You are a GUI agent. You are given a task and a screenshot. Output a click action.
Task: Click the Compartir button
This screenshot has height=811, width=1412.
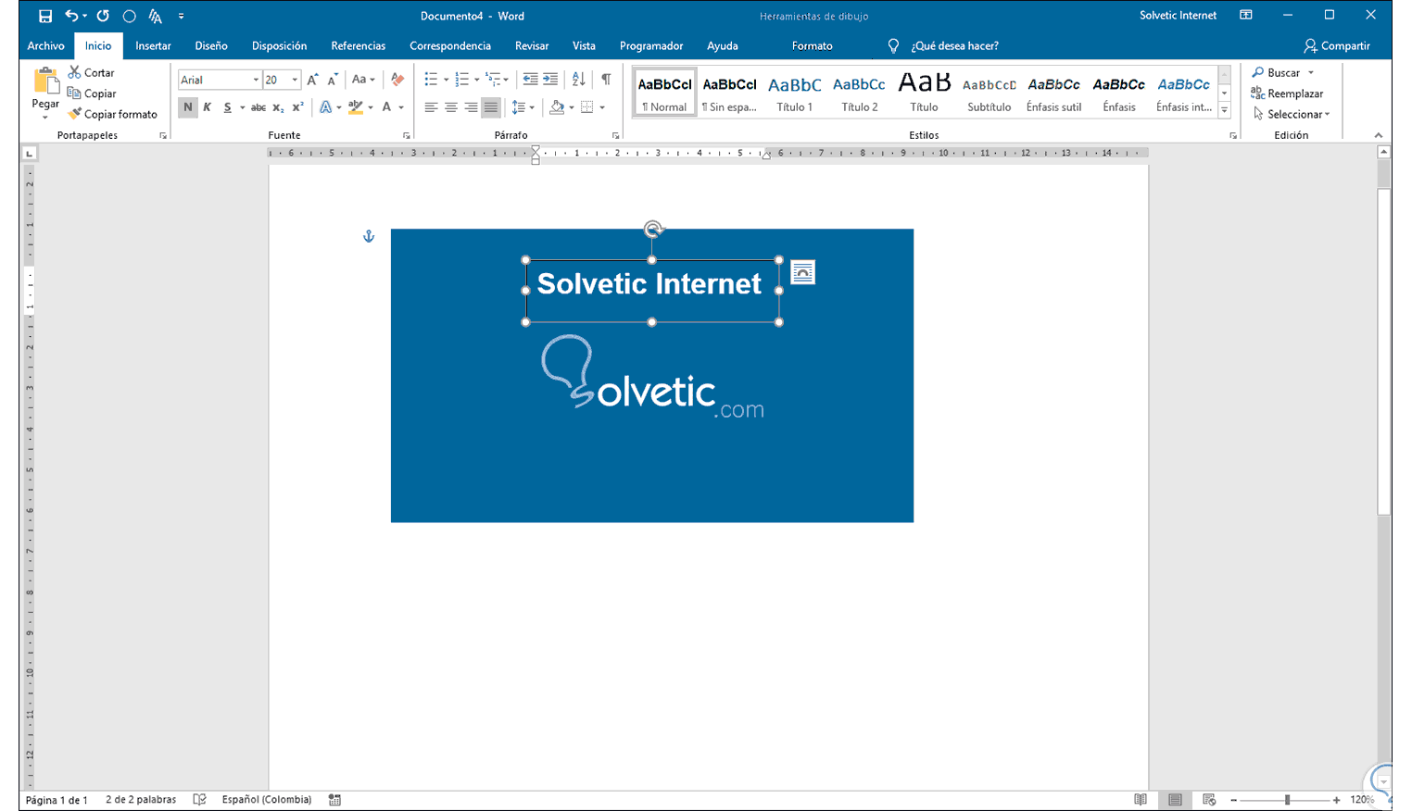coord(1336,45)
